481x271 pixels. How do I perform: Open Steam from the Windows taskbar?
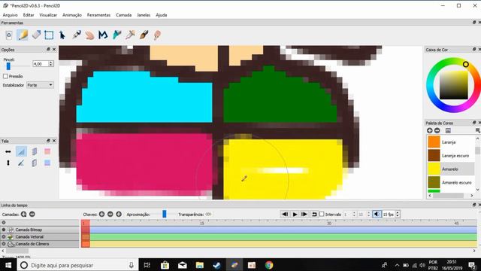point(217,265)
